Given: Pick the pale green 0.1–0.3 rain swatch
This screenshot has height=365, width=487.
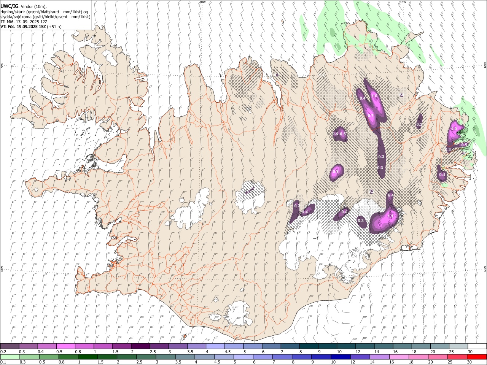Looking at the screenshot, I should coord(10,357).
